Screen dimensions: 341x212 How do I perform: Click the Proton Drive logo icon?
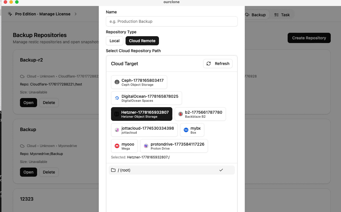146,146
